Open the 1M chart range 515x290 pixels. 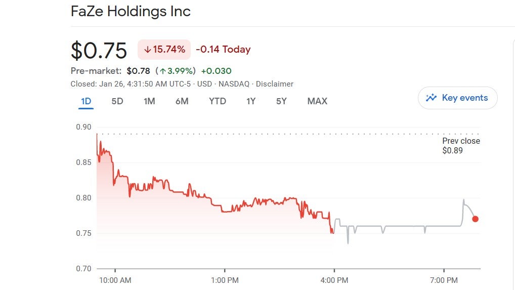pyautogui.click(x=149, y=101)
